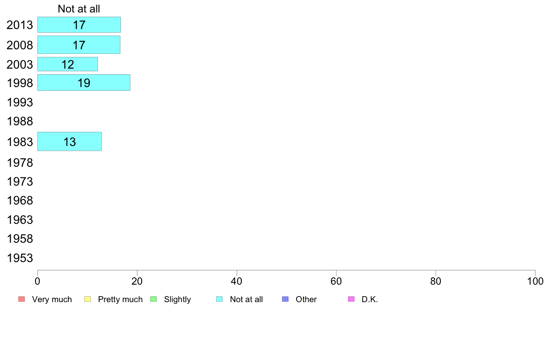Click the D.K. legend text
548x339 pixels.
(370, 299)
